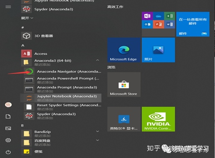Open the 英特尔 显卡 tile

[x=124, y=119]
